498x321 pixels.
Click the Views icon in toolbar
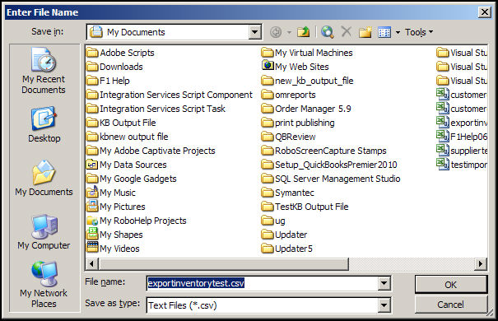point(384,32)
